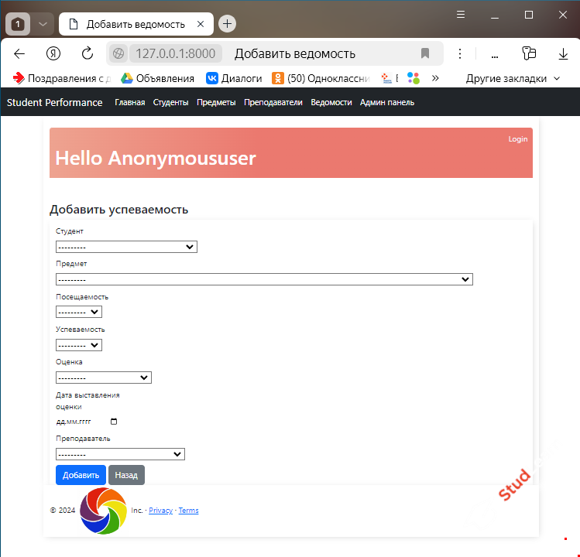Open the extensions ellipsis button
The height and width of the screenshot is (557, 580).
(x=495, y=56)
